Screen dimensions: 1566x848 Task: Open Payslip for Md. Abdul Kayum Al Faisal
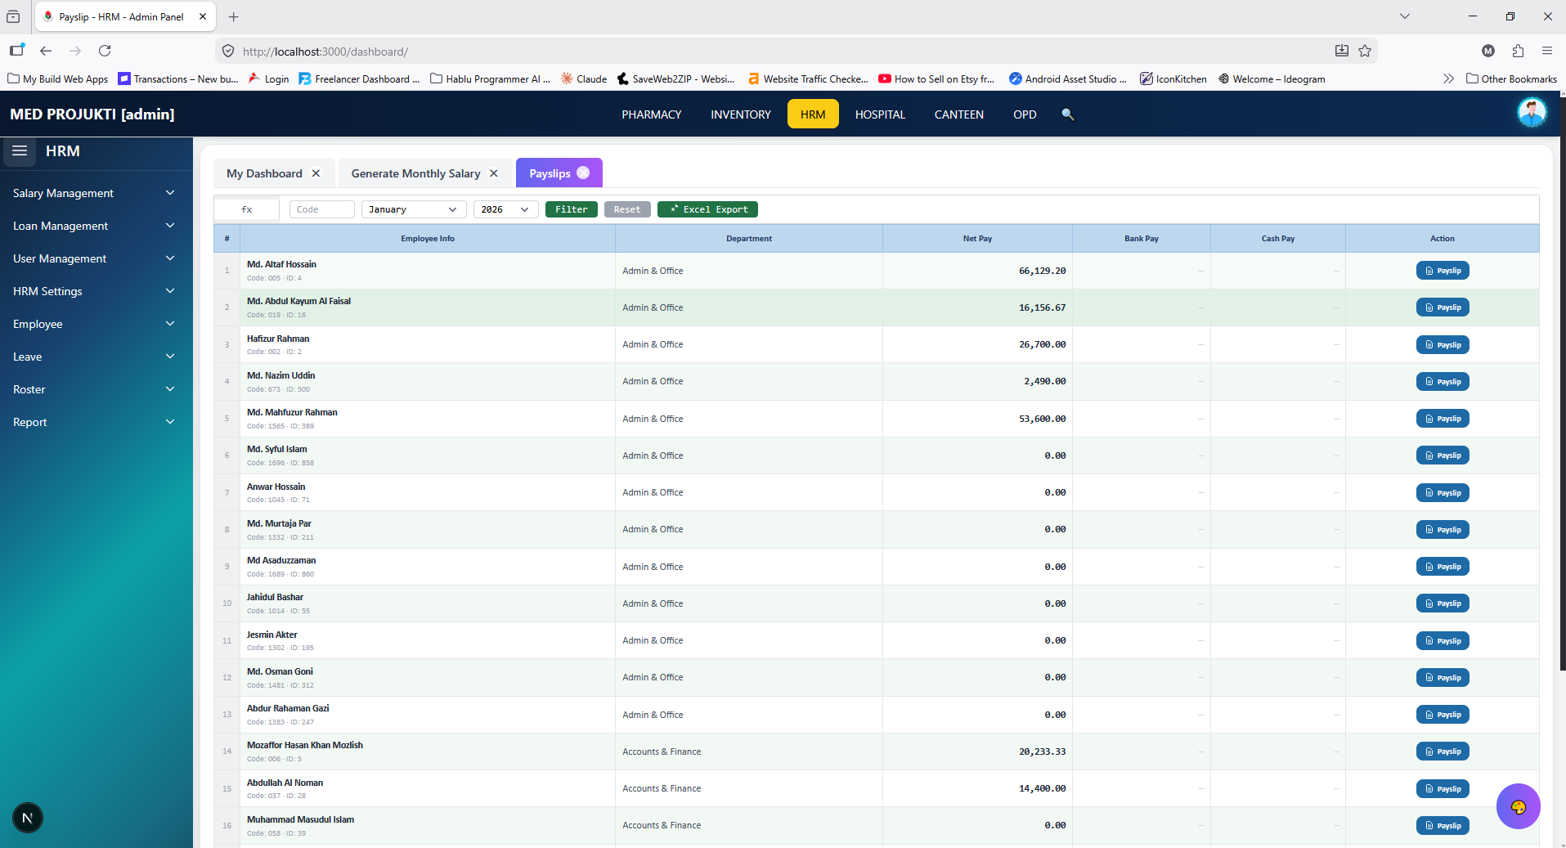[x=1443, y=307]
